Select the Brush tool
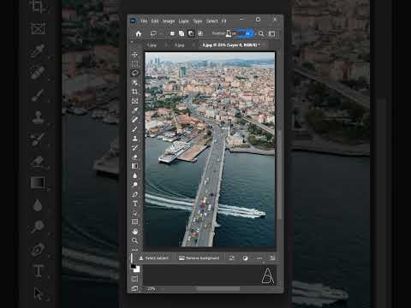This screenshot has width=411, height=308. tap(134, 129)
